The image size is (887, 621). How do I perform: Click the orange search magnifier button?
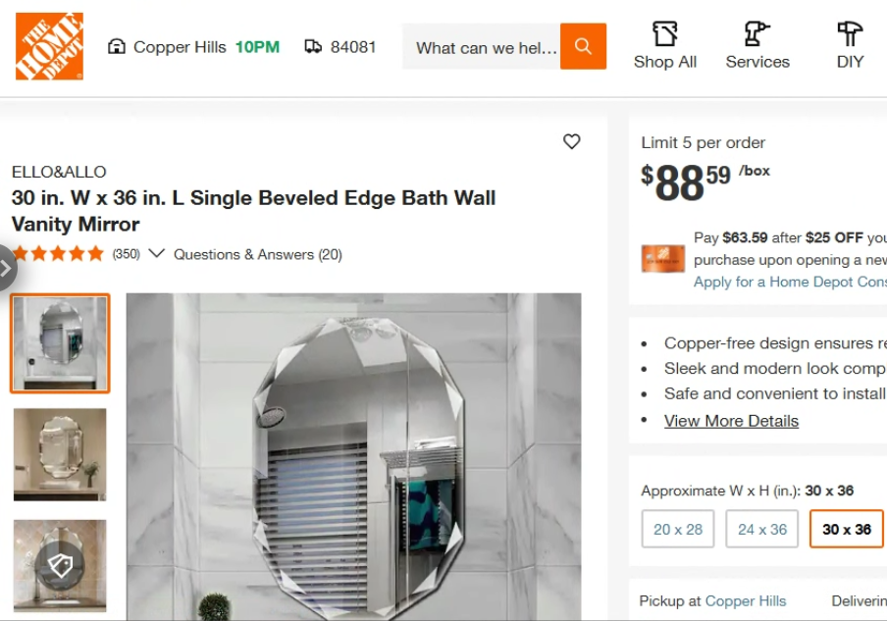[583, 46]
